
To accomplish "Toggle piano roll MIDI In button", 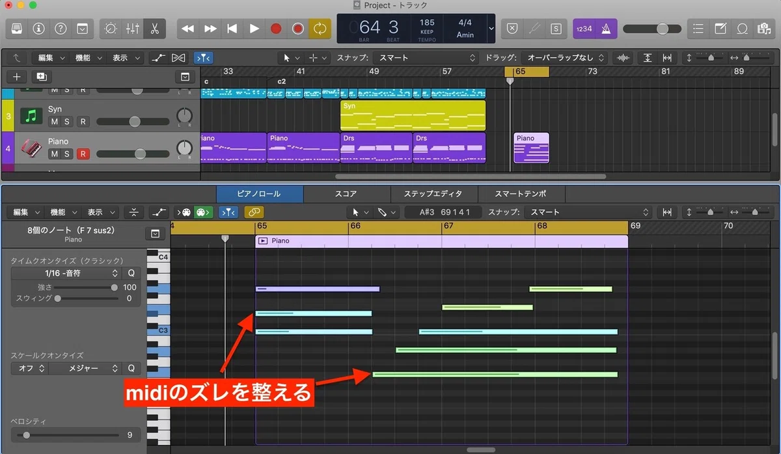I will 185,212.
